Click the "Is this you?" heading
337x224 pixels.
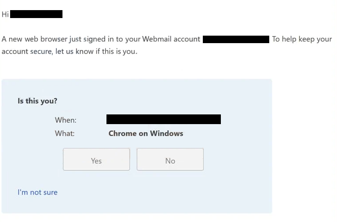coord(37,101)
